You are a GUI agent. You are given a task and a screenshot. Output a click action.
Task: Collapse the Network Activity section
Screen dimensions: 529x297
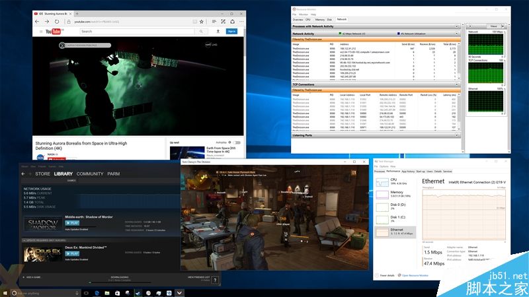(x=456, y=34)
